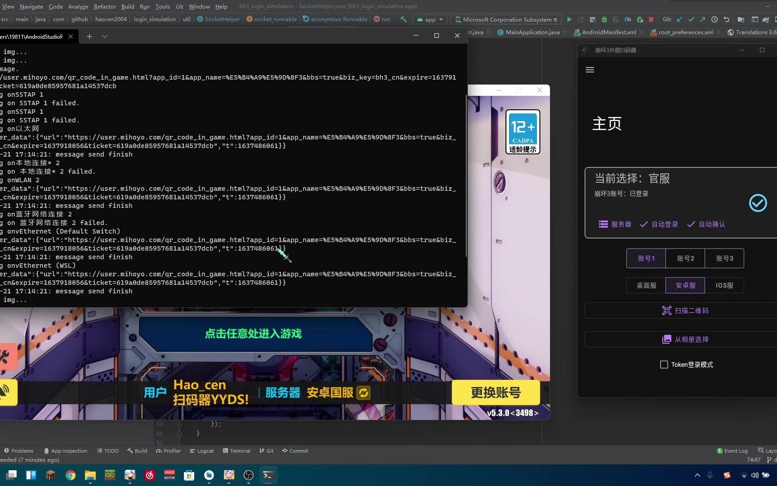Attach debugger to Android process icon

click(x=639, y=19)
